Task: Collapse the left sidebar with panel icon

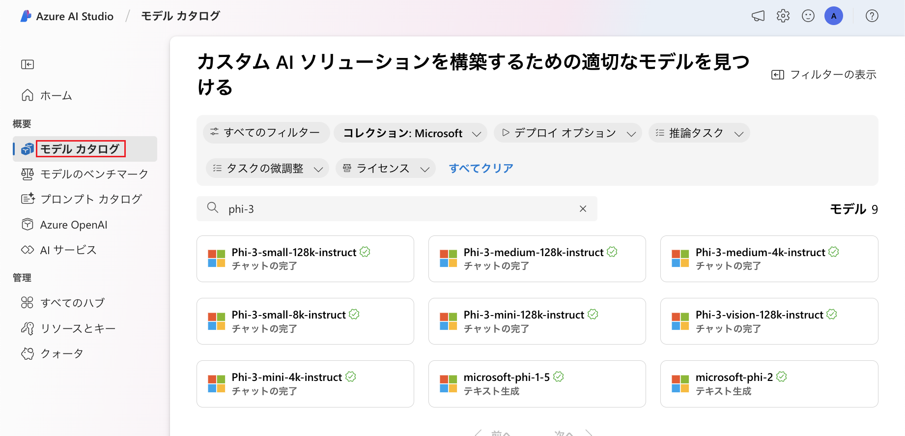Action: tap(28, 64)
